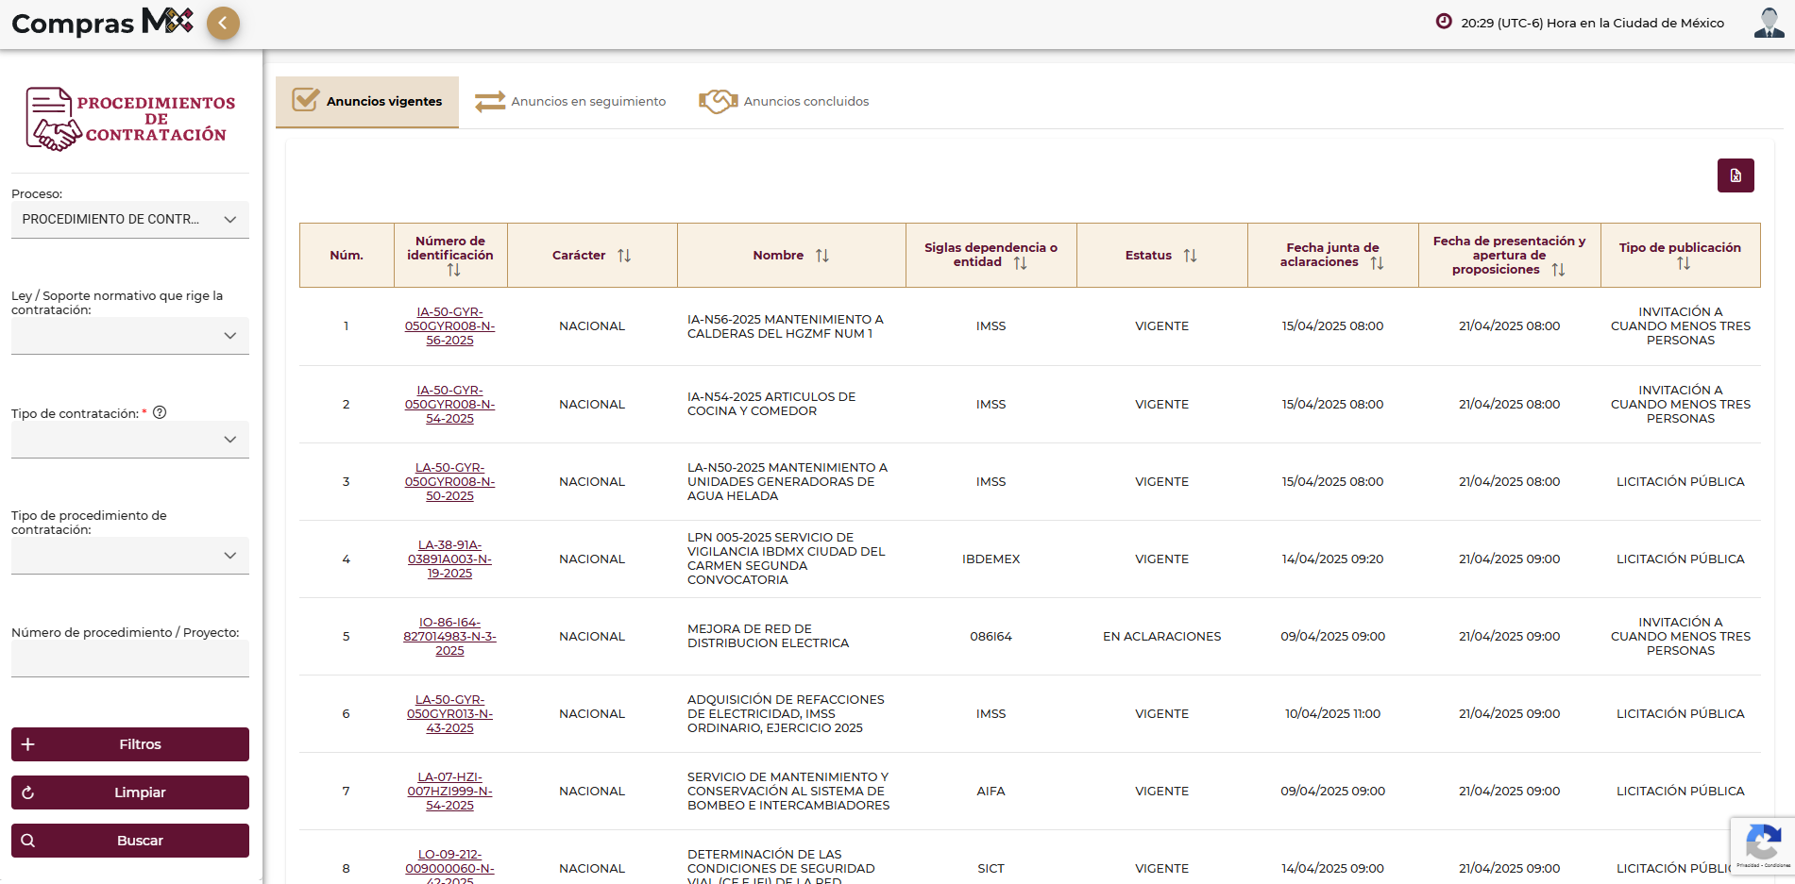The width and height of the screenshot is (1795, 884).
Task: Open procedure LA-38-91A-03891A003-N-19-2025
Action: [x=449, y=559]
